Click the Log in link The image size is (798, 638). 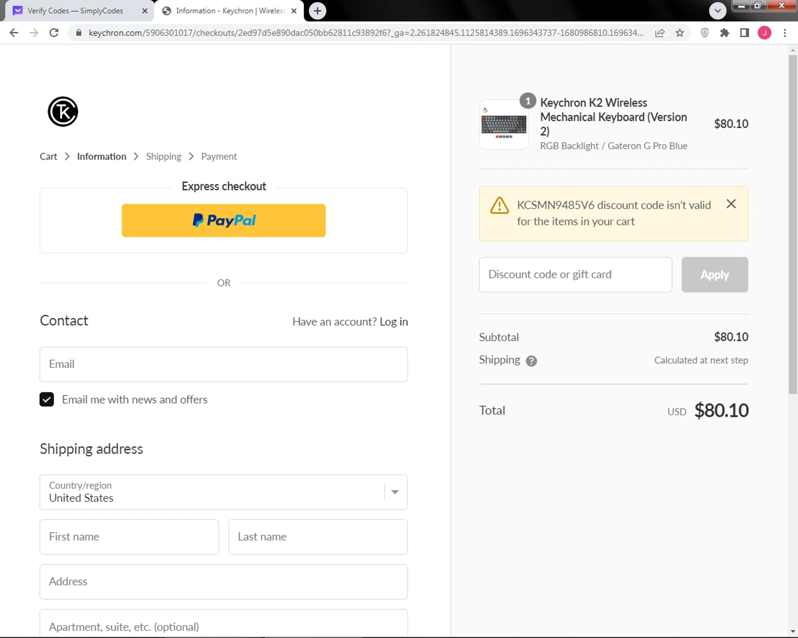coord(394,322)
